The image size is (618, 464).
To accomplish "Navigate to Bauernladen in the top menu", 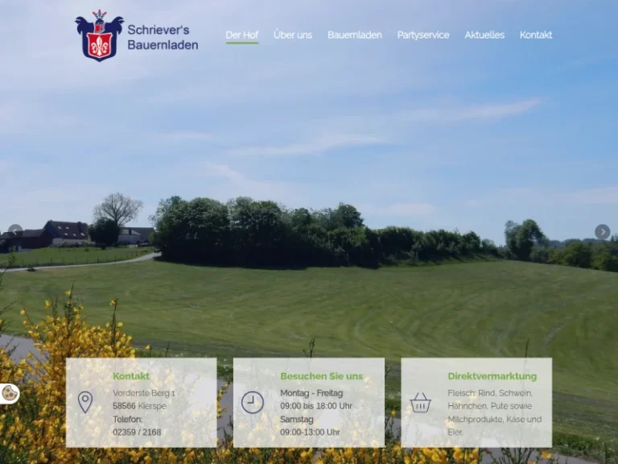I will (354, 35).
